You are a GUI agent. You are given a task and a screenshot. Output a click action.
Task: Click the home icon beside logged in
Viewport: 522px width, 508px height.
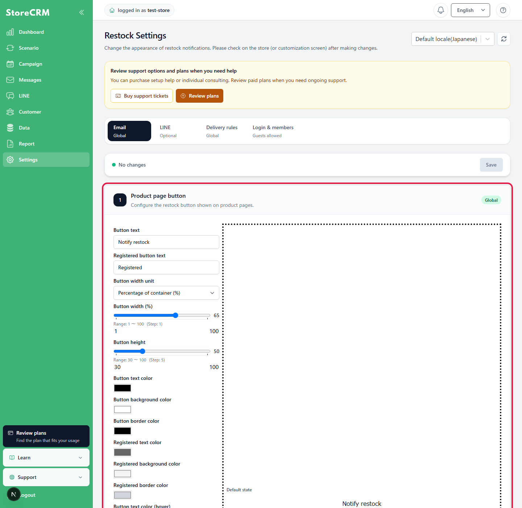[112, 10]
